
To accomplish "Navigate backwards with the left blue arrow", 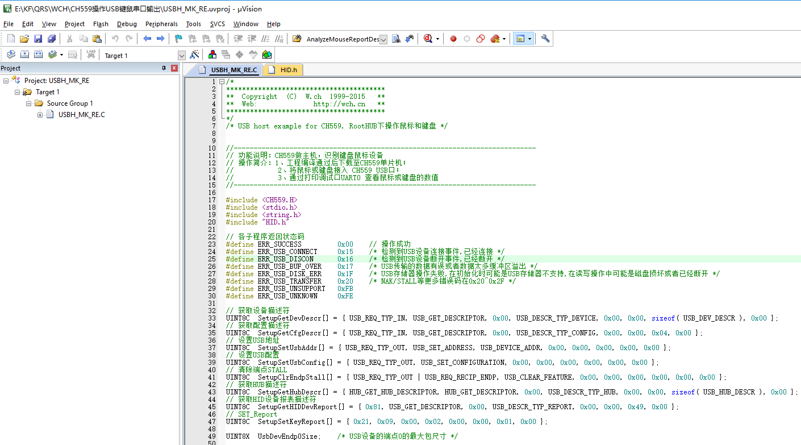I will click(x=147, y=39).
